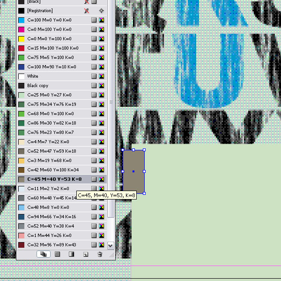Click the CMYK mode icon for C=100 M=0 Y=0 K=0
This screenshot has width=281, height=281.
[x=102, y=20]
